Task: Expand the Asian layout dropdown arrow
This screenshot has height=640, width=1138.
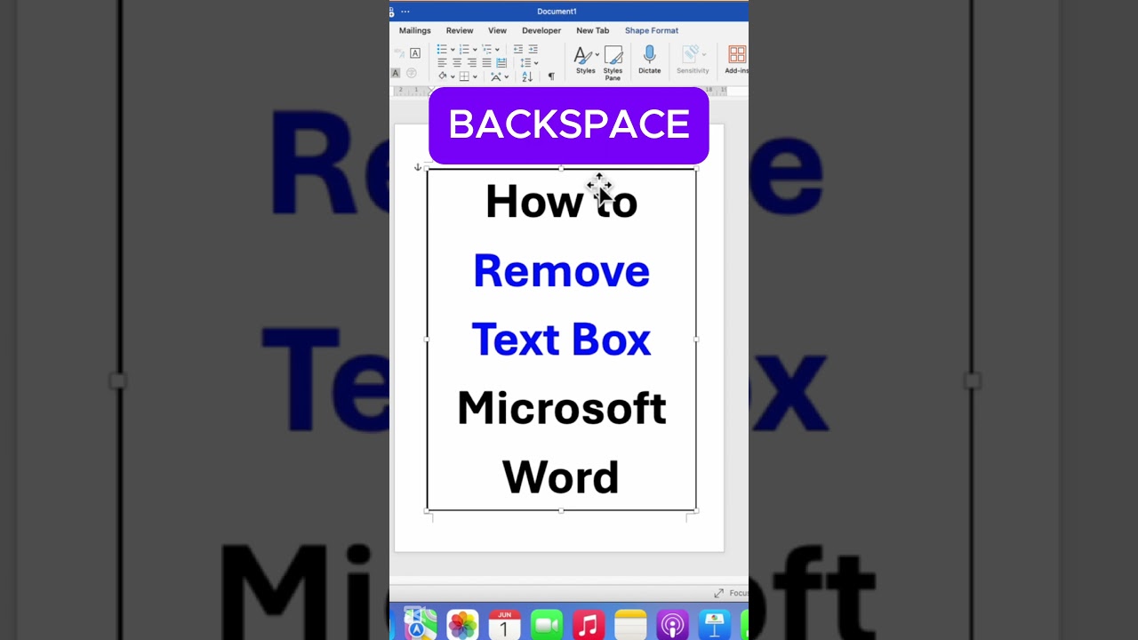Action: pos(507,76)
